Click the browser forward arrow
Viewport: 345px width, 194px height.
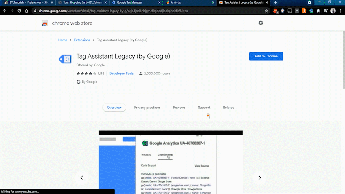12,11
